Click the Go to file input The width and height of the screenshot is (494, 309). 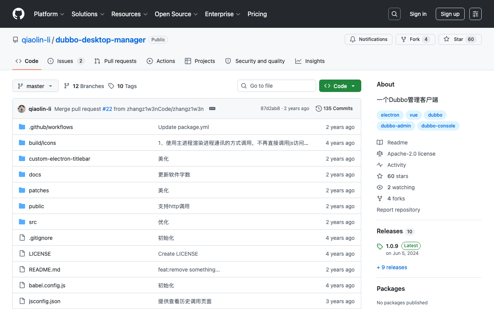277,86
